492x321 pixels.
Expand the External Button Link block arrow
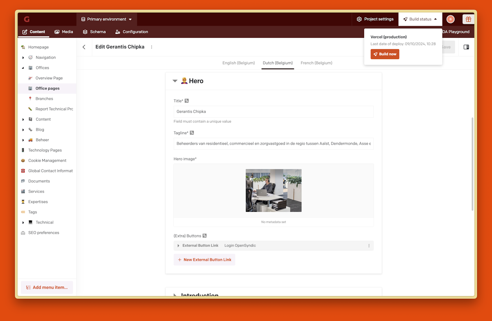point(178,245)
